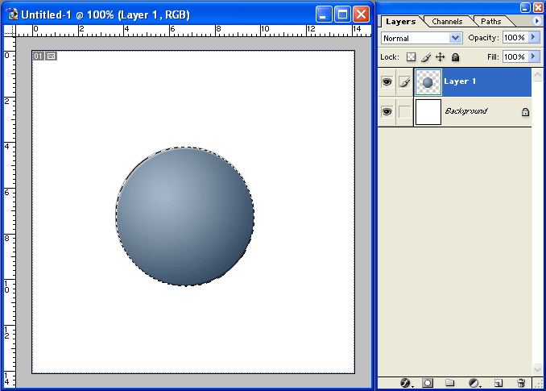Click the Fill: label
Image resolution: width=546 pixels, height=391 pixels.
(493, 56)
